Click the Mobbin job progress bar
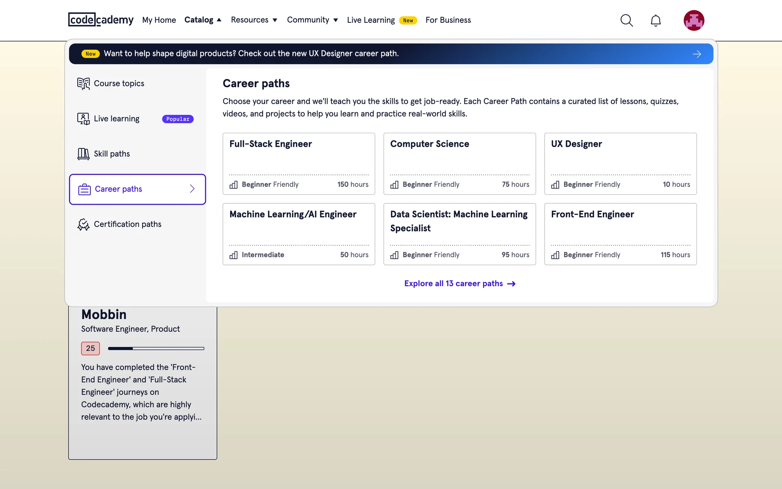 (156, 348)
